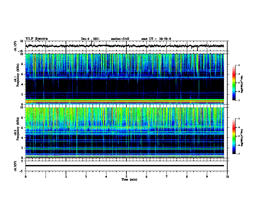Click the "-7" label on ch.2 color bar
256x198 pixels.
[239, 154]
